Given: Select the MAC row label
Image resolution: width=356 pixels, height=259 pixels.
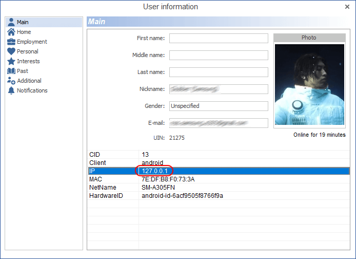Looking at the screenshot, I should [x=95, y=179].
